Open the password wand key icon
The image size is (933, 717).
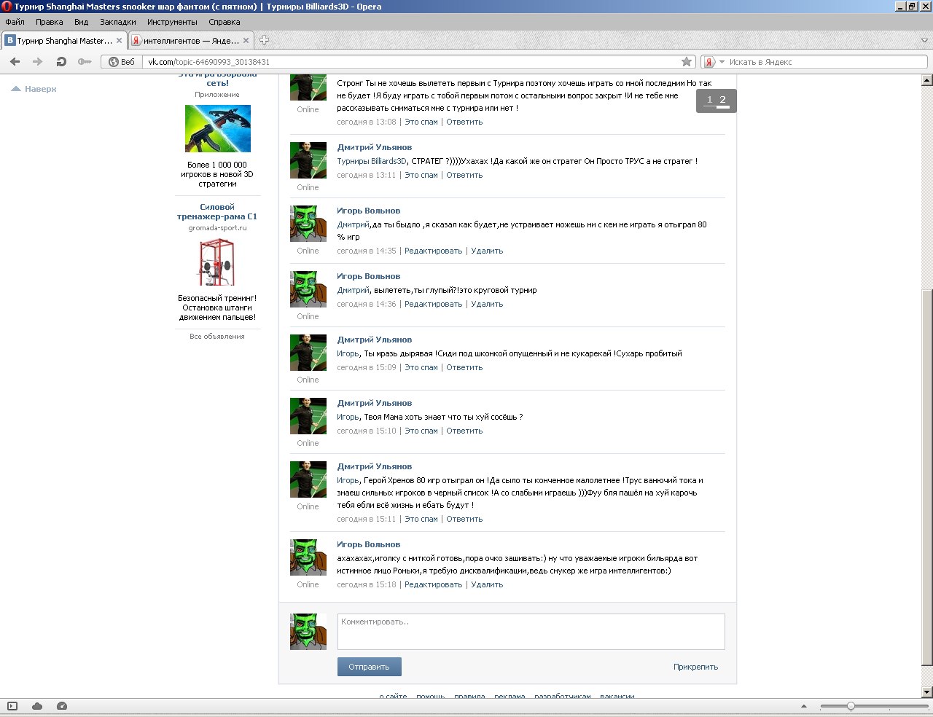(85, 62)
